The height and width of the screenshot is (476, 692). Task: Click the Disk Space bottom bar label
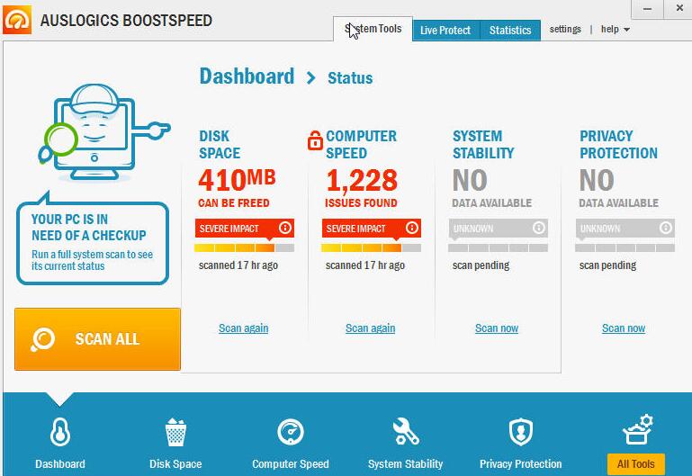(x=175, y=464)
